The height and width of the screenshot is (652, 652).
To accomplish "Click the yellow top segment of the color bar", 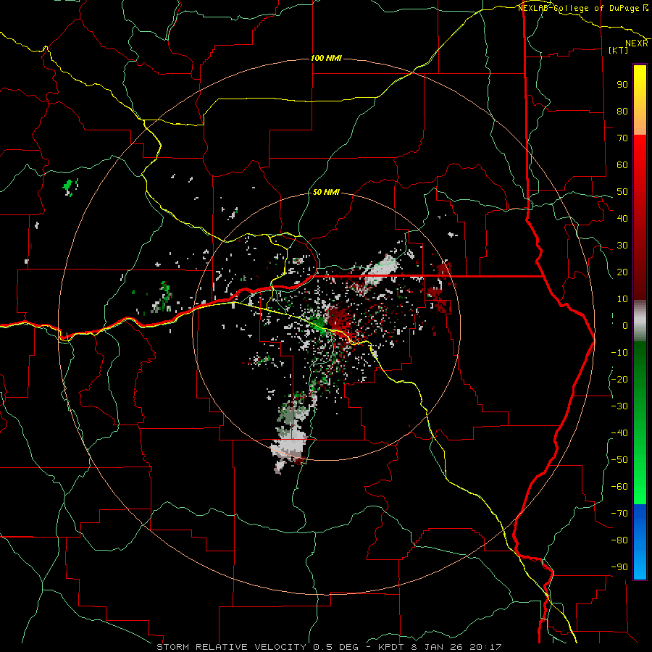I will (x=640, y=100).
